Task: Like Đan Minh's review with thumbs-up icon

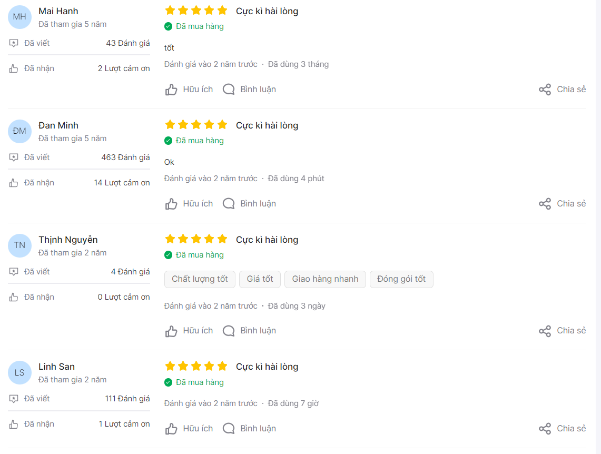Action: (x=171, y=204)
